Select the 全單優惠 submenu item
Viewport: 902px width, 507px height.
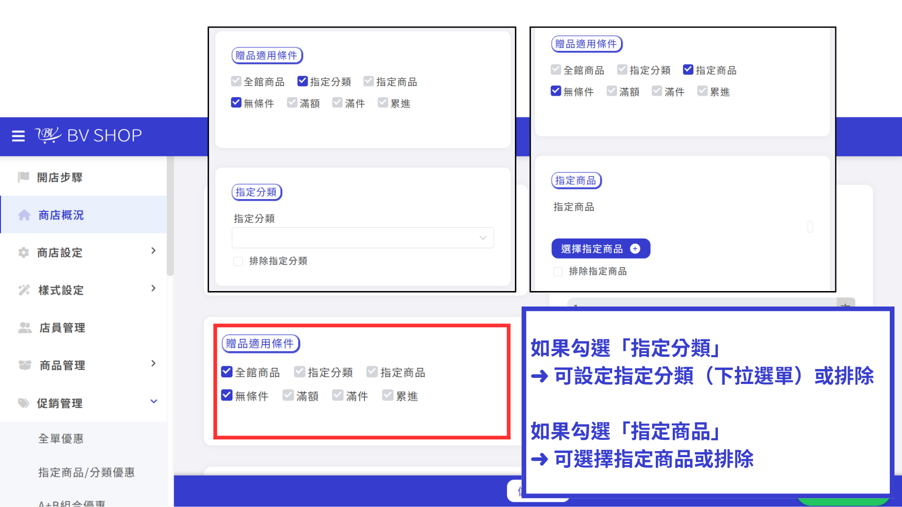[x=61, y=438]
